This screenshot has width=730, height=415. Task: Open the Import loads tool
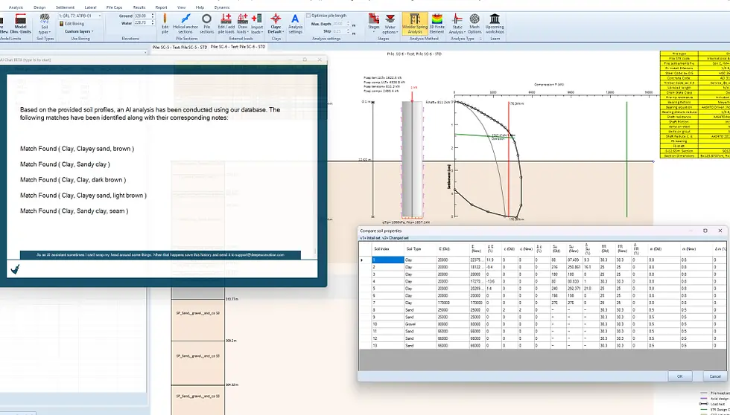click(x=256, y=24)
